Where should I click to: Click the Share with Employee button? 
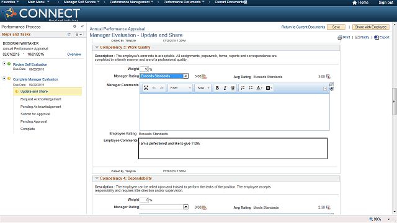(x=370, y=27)
